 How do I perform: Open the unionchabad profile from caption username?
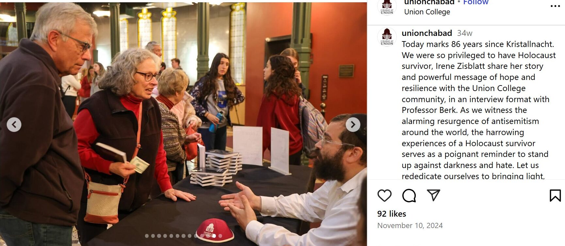(x=427, y=33)
